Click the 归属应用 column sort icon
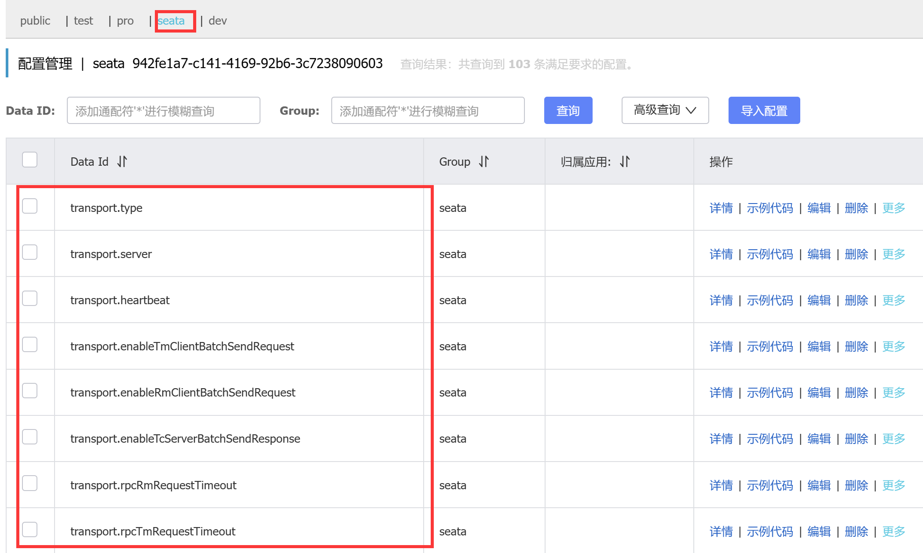Image resolution: width=923 pixels, height=553 pixels. click(625, 162)
